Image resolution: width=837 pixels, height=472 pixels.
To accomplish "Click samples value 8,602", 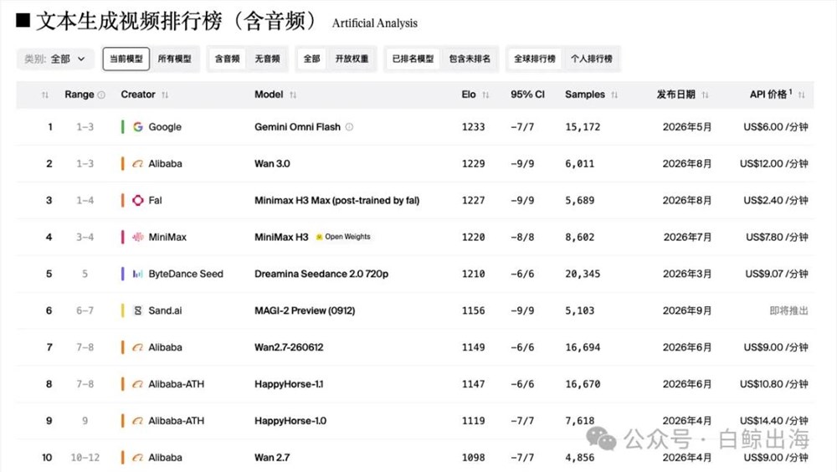I will (x=580, y=237).
